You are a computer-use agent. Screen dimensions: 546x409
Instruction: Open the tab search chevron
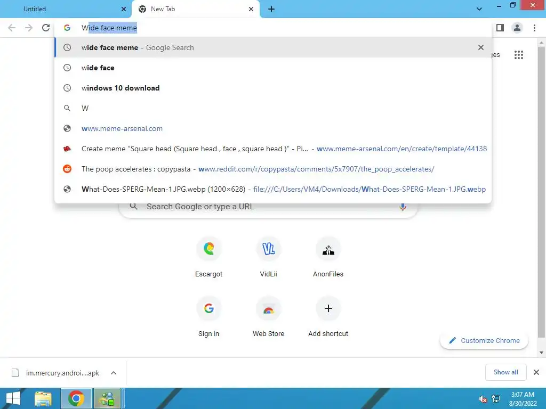pos(479,9)
